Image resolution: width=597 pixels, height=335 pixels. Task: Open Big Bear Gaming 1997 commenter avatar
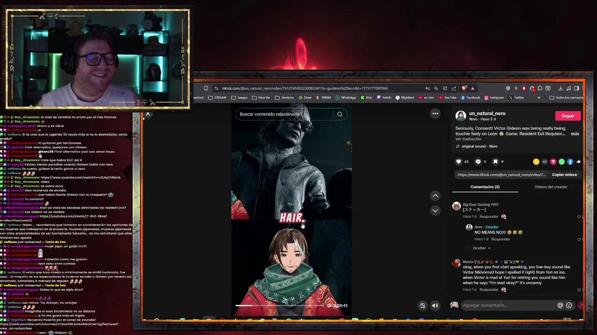click(456, 206)
